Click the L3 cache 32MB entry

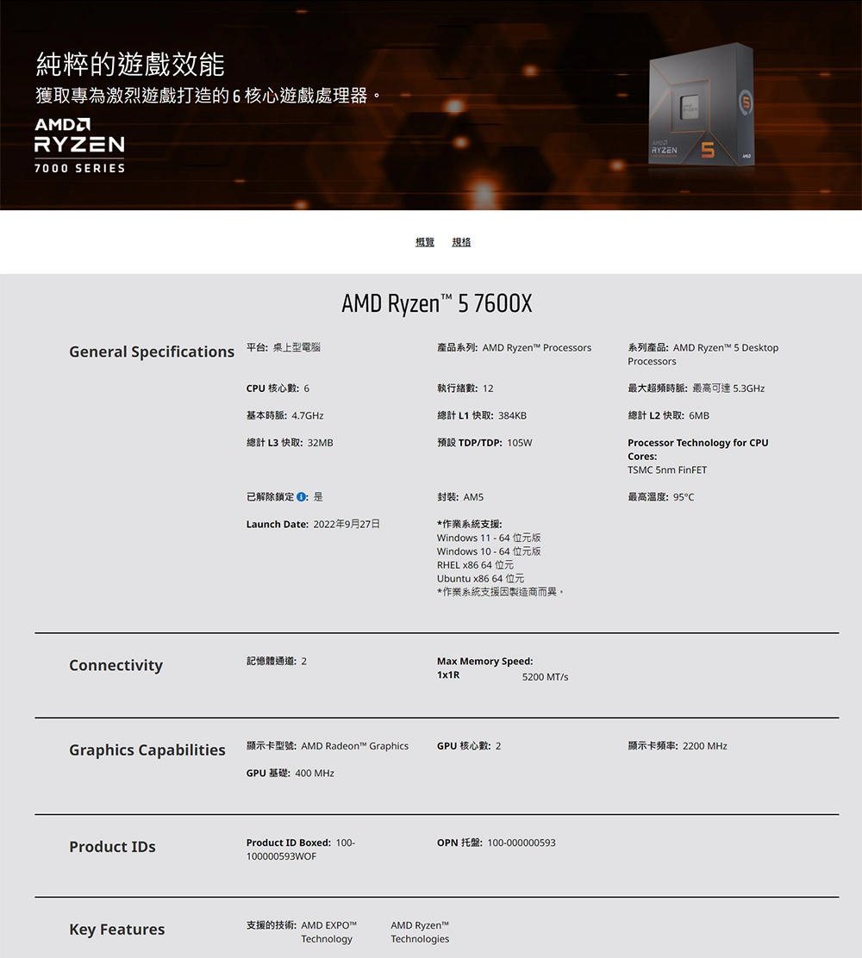[x=290, y=442]
